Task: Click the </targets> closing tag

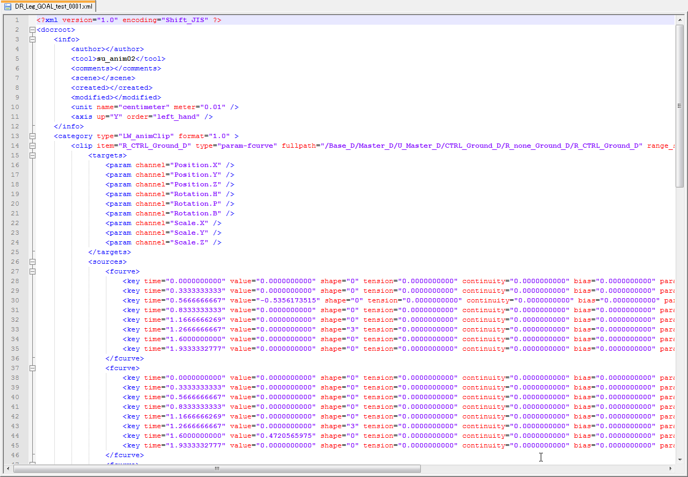Action: coord(110,252)
